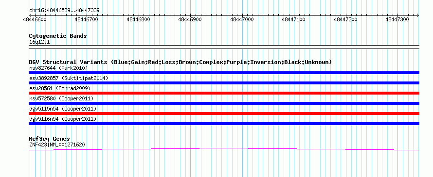Open variant label dgv5115n54 (Cooper2011)
This screenshot has width=433, height=177.
click(63, 109)
